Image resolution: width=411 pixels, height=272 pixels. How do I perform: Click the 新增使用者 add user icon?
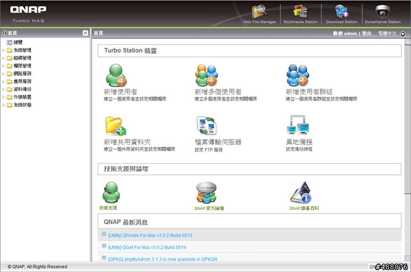[x=116, y=75]
